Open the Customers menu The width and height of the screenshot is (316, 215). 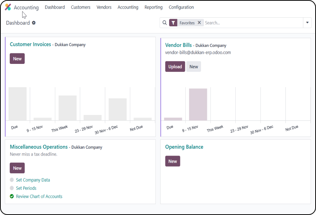(x=80, y=7)
